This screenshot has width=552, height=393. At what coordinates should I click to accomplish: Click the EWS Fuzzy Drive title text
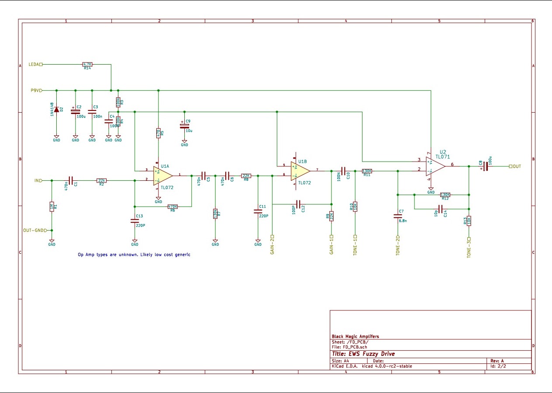pos(363,354)
